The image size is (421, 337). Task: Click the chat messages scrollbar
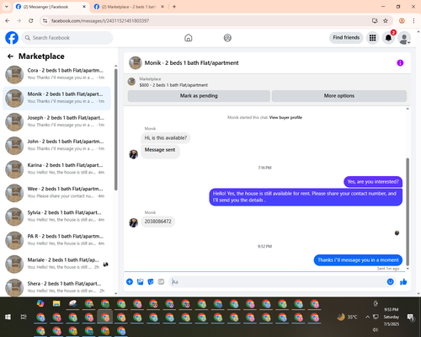[x=408, y=211]
